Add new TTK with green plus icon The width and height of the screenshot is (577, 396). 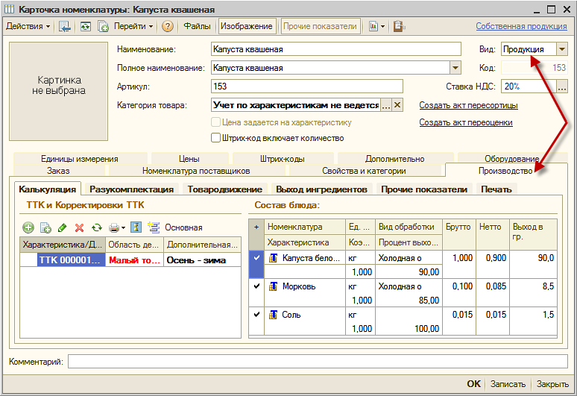[28, 227]
